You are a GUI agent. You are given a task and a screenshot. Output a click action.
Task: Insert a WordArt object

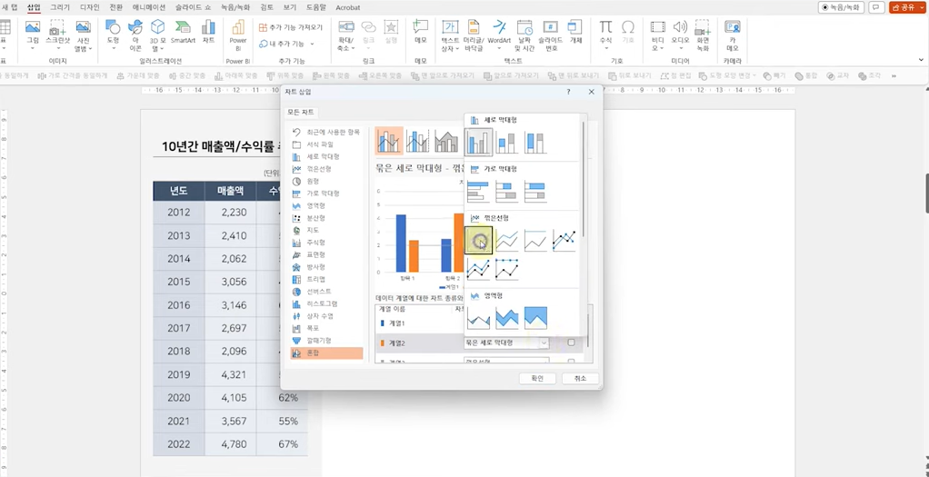point(499,32)
